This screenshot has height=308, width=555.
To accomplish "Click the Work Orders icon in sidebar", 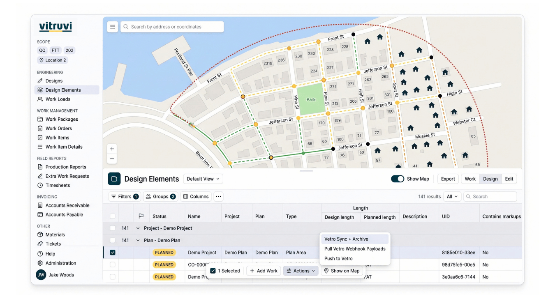I will [40, 129].
